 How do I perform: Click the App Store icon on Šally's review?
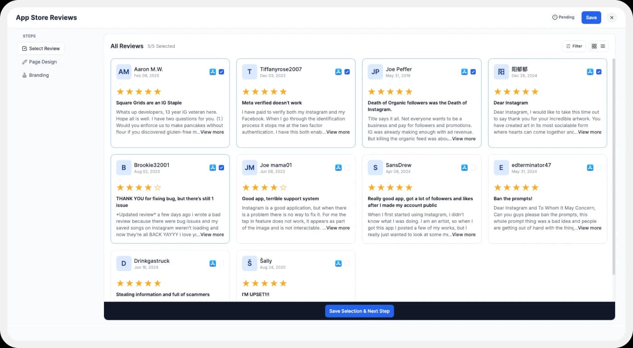pos(338,263)
